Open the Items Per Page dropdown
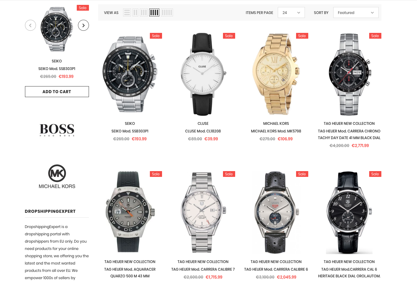 (x=291, y=12)
